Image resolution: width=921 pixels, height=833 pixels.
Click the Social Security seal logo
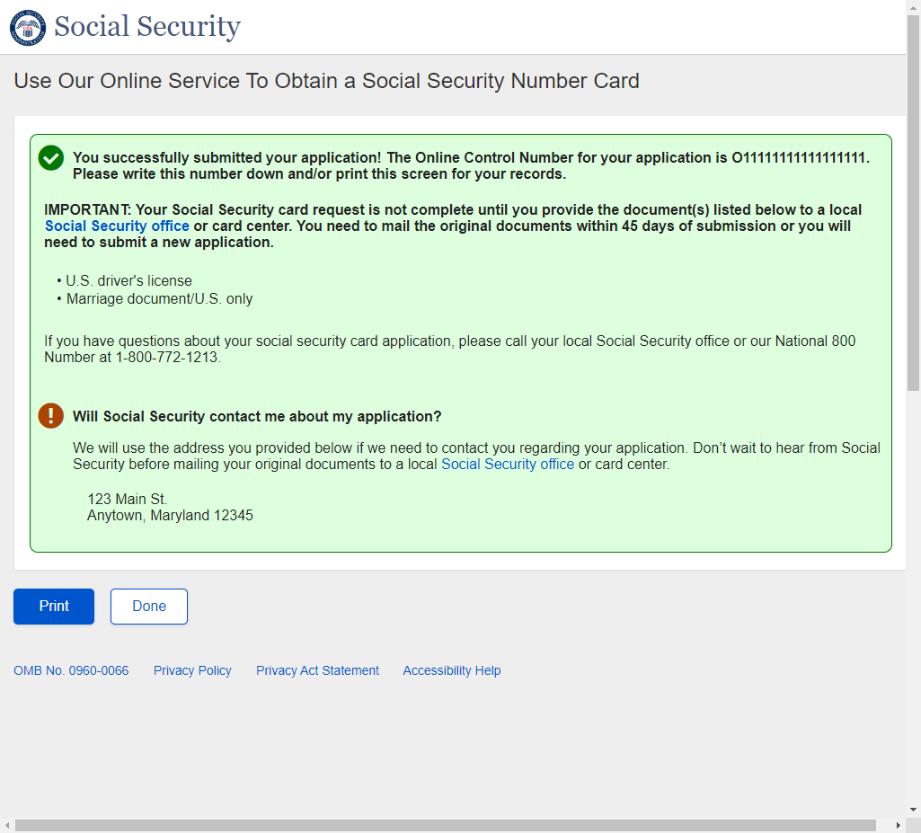(28, 27)
